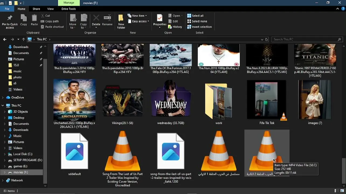Go up one level with Up arrow
This screenshot has height=194, width=346.
[x=23, y=39]
